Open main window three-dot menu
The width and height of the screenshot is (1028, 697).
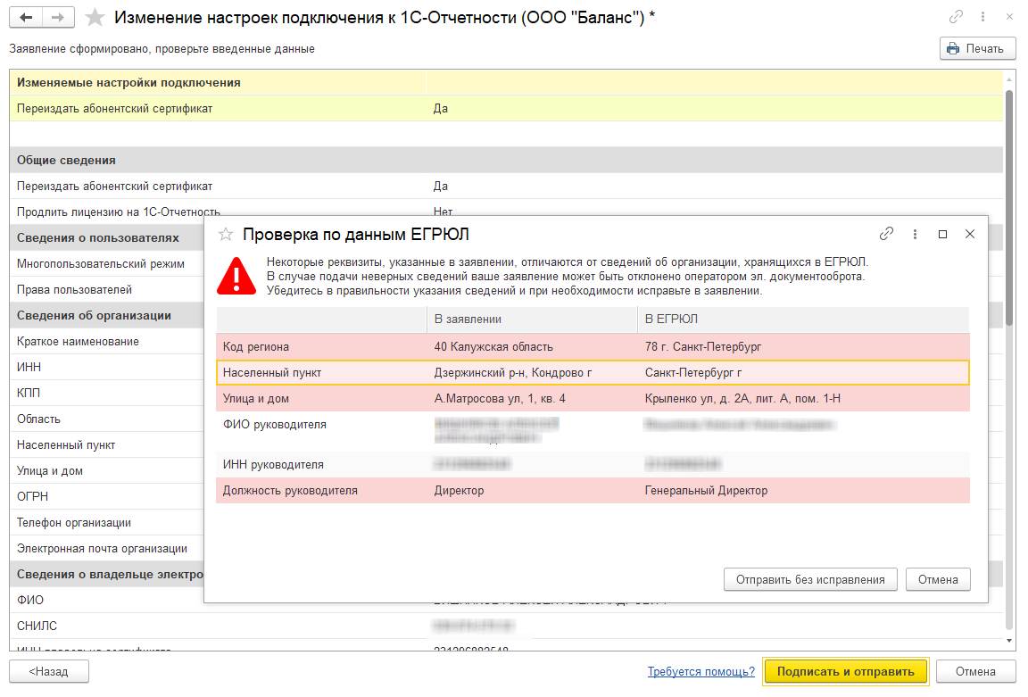982,17
